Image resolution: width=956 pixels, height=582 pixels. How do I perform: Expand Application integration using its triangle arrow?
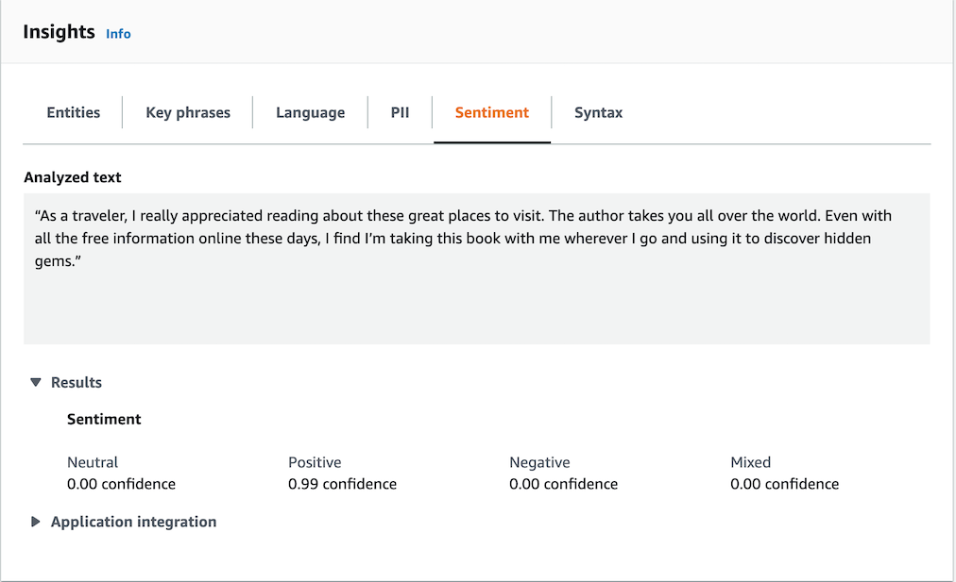(x=36, y=522)
